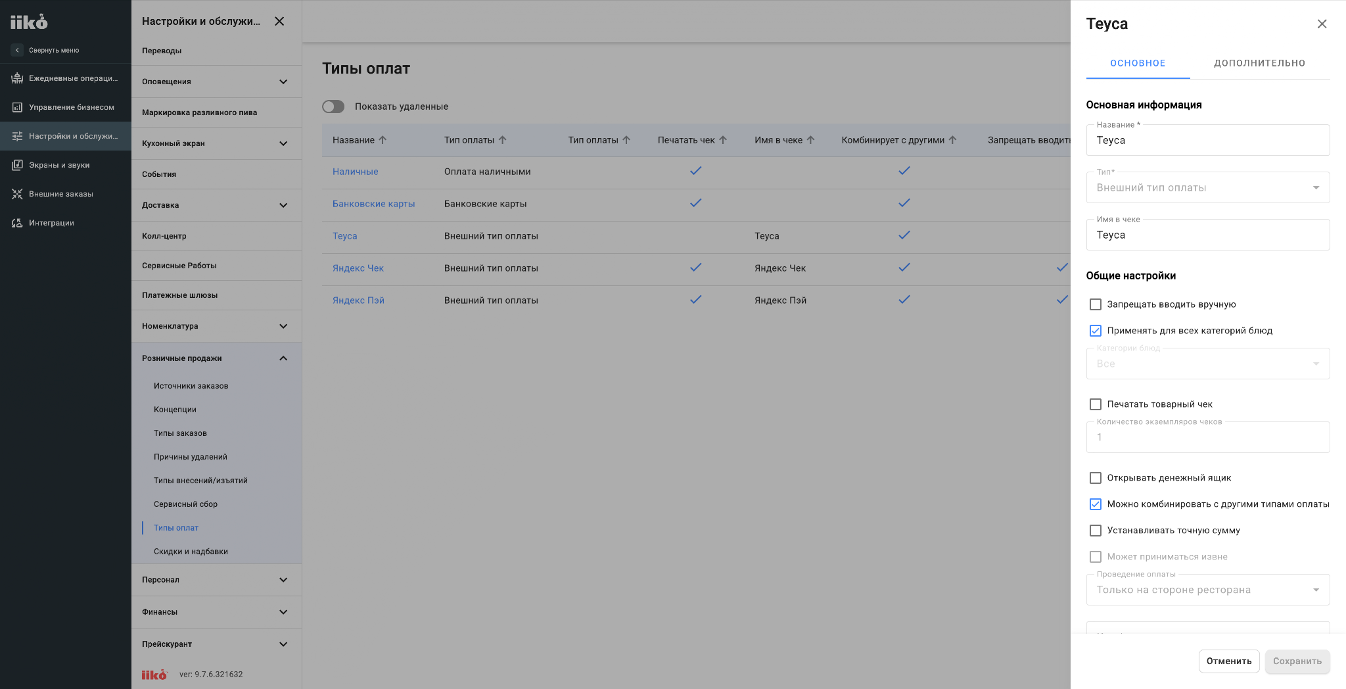Expand the Кухонный экран section
This screenshot has width=1346, height=689.
tap(283, 143)
